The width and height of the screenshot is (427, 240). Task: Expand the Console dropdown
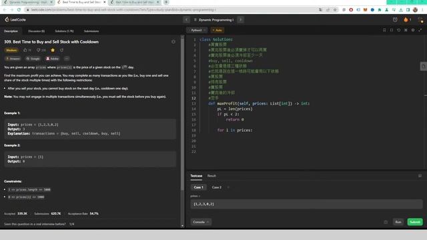tap(201, 222)
